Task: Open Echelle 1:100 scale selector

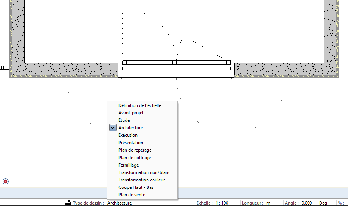Action: pyautogui.click(x=222, y=203)
